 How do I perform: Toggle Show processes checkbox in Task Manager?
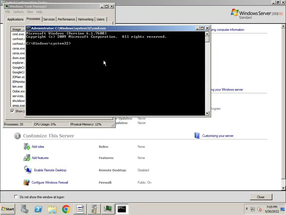coord(12,111)
